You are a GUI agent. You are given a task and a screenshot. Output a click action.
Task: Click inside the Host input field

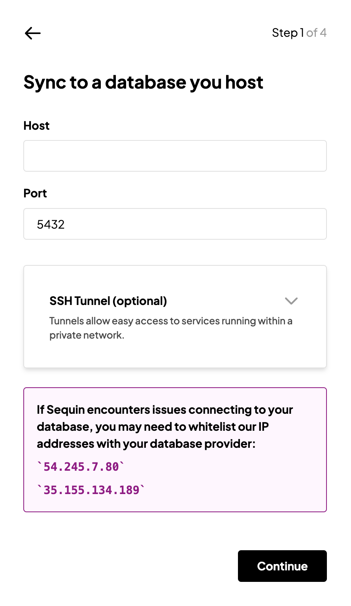175,155
